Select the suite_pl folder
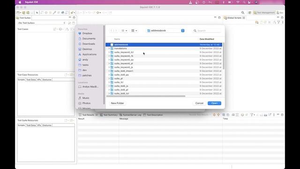Screen dimensions: 300x169 point(164,78)
